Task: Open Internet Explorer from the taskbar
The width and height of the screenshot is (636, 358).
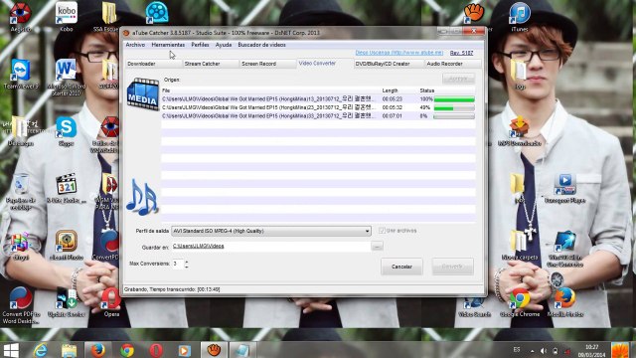Action: [40, 350]
